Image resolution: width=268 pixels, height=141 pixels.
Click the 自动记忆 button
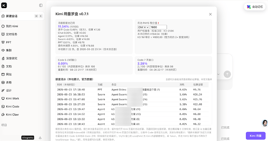point(254,7)
